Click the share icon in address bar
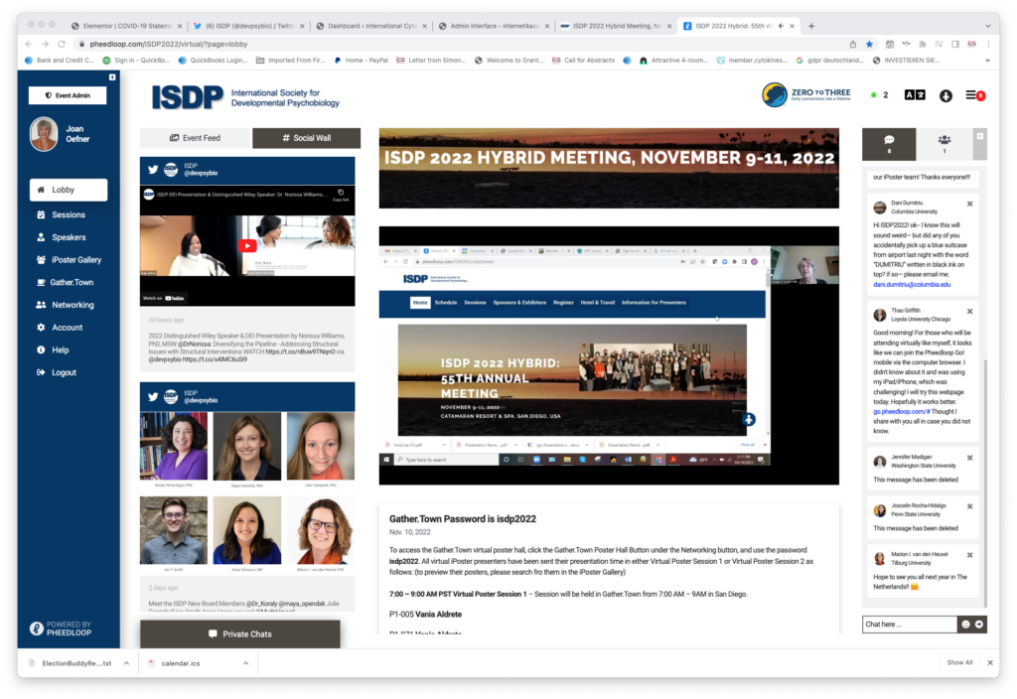Viewport: 1017px width, 699px height. point(853,44)
